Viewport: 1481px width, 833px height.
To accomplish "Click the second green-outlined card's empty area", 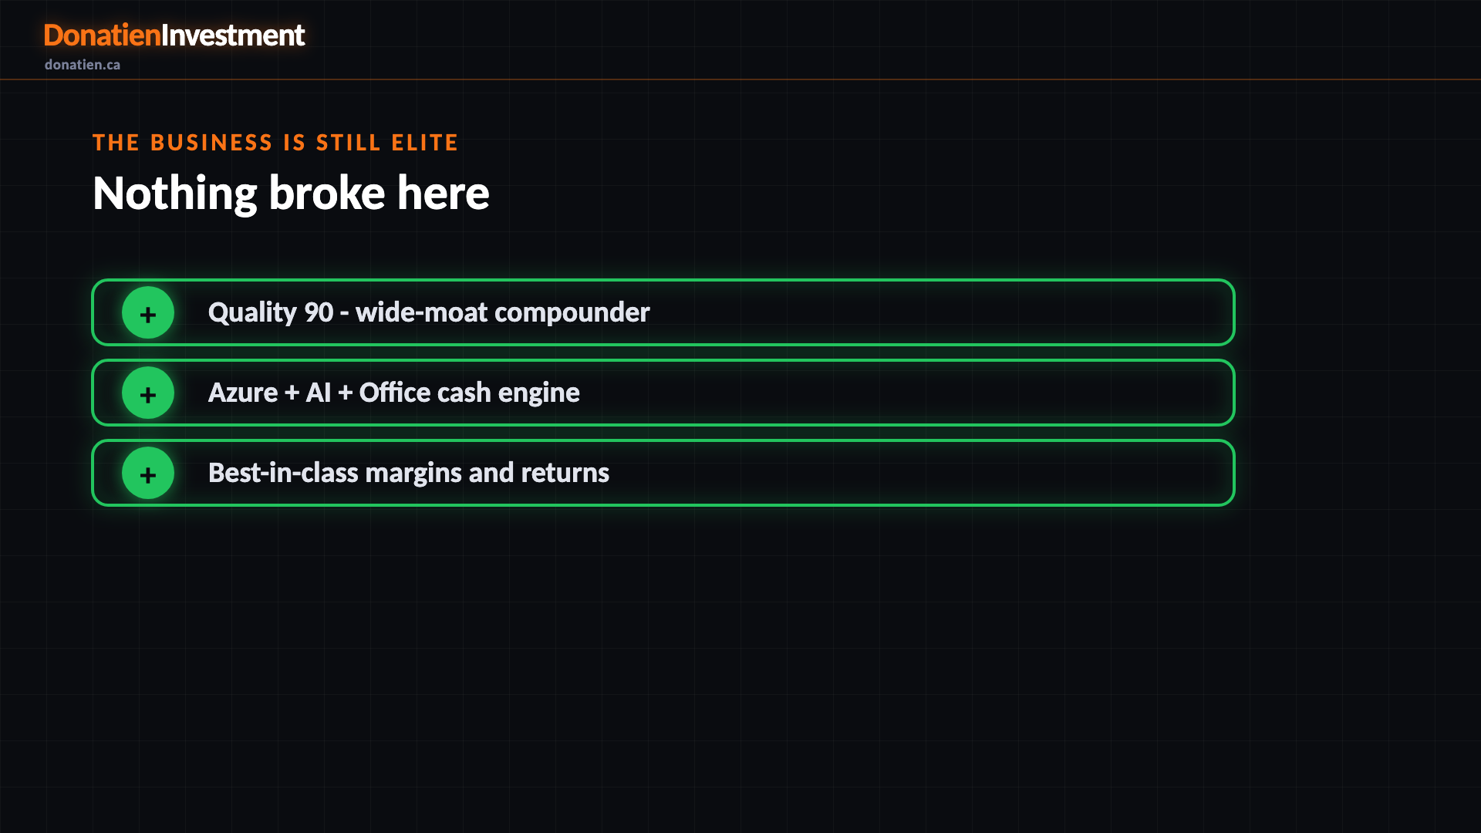I will click(x=906, y=393).
